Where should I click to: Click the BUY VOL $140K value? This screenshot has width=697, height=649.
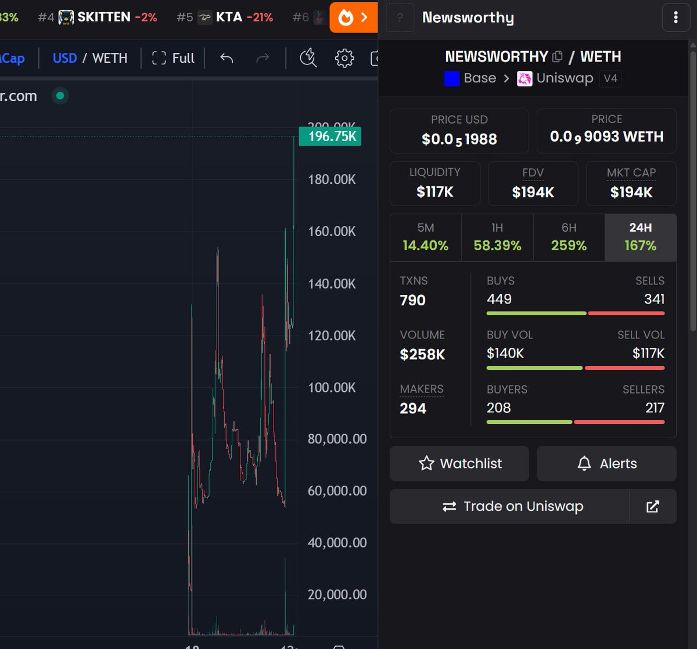(505, 353)
